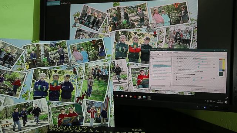Click the Отмена button
Viewport: 237px width, 133px height.
(216, 91)
